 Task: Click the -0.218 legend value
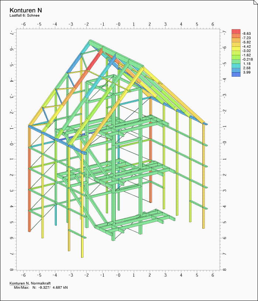[247, 59]
